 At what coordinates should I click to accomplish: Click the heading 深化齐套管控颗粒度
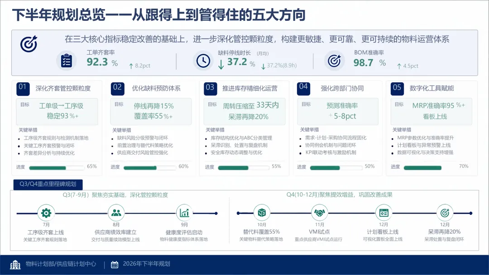(x=63, y=89)
